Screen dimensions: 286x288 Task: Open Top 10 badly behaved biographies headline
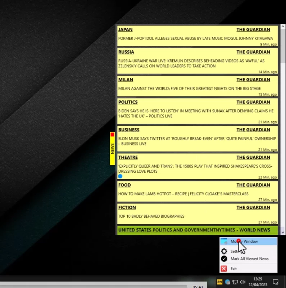pyautogui.click(x=151, y=216)
